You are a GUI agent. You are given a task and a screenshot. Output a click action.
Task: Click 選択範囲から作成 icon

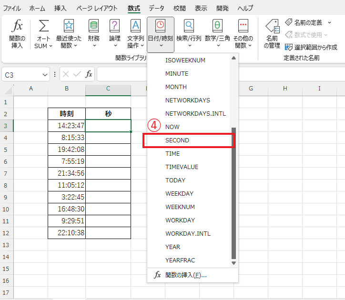[288, 47]
